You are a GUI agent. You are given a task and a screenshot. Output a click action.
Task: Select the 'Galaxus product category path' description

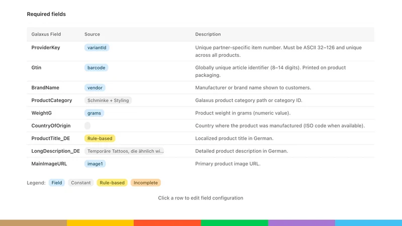pyautogui.click(x=249, y=100)
